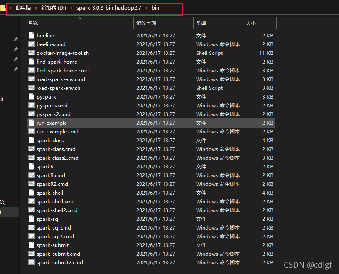Click the spark-submit file icon

(32, 245)
